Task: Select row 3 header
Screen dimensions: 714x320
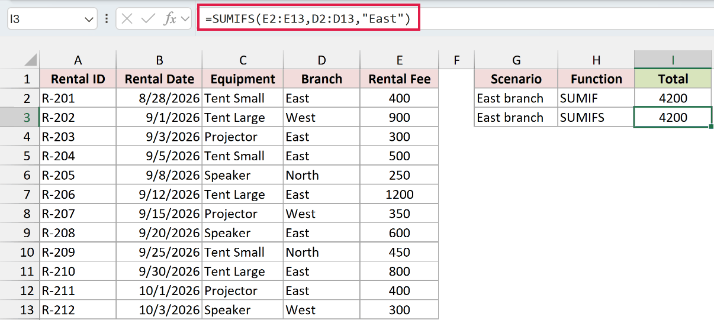Action: point(20,117)
